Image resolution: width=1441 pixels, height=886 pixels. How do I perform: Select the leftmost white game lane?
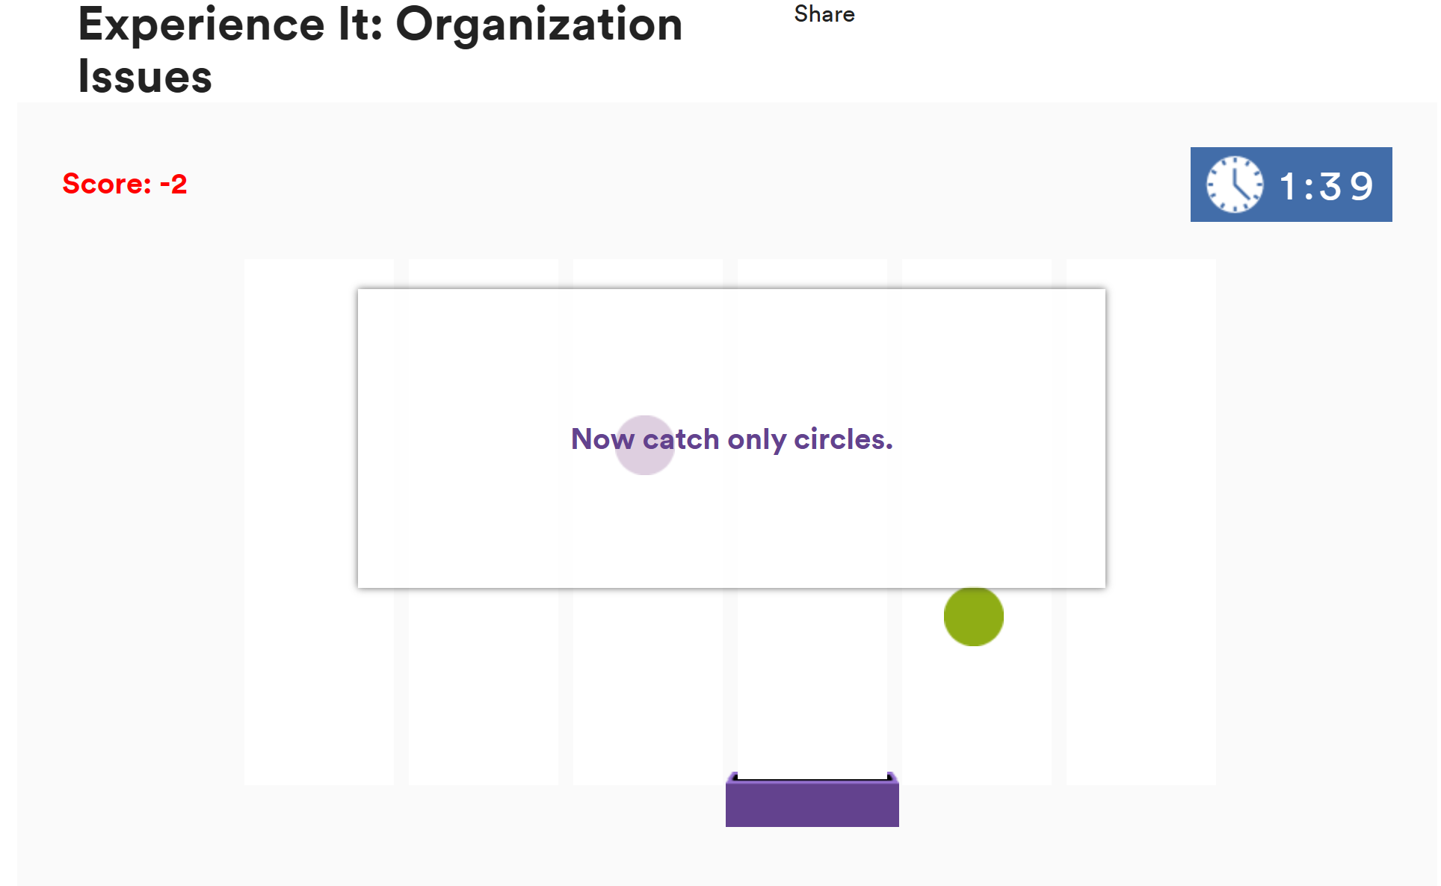319,521
